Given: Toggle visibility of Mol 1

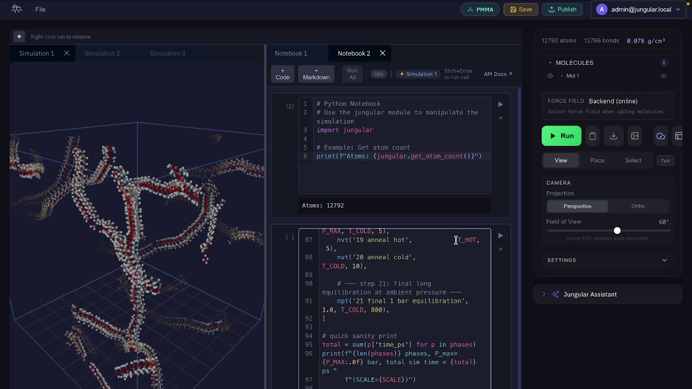Looking at the screenshot, I should [550, 76].
